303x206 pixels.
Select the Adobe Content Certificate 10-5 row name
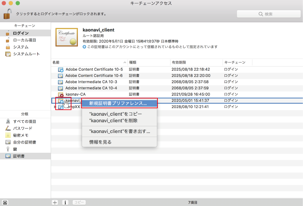tap(94, 69)
